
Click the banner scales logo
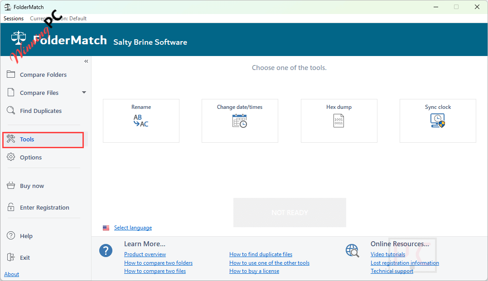point(19,39)
